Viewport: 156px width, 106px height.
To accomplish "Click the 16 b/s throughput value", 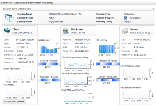I will tap(48, 67).
